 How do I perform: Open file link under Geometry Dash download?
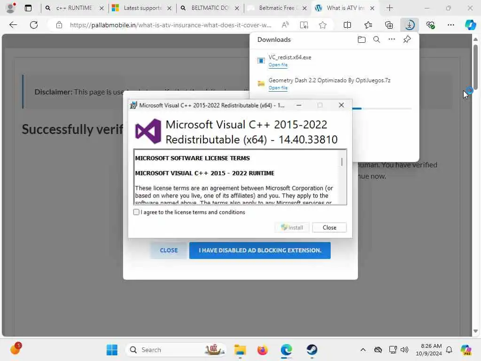278,88
